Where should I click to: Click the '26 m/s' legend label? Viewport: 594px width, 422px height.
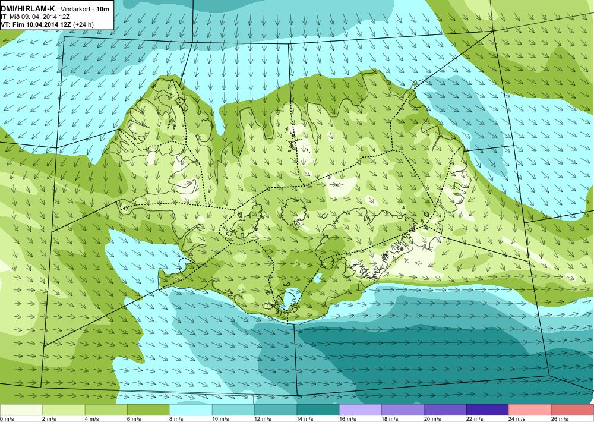(x=560, y=419)
